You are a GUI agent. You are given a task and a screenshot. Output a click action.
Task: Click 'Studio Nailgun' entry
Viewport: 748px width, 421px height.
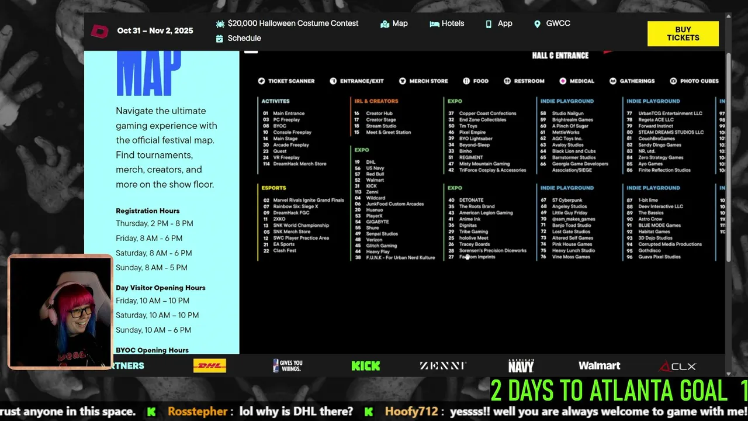562,113
